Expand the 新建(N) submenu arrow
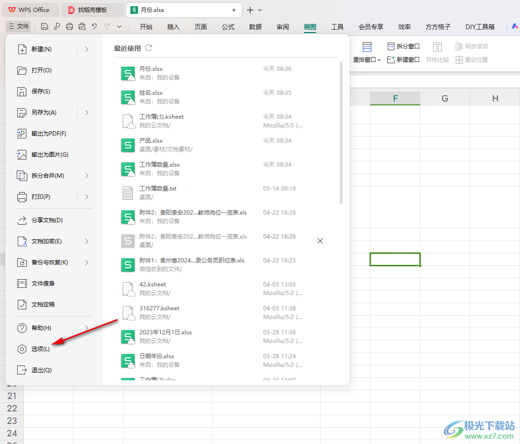The height and width of the screenshot is (444, 520). [x=87, y=49]
